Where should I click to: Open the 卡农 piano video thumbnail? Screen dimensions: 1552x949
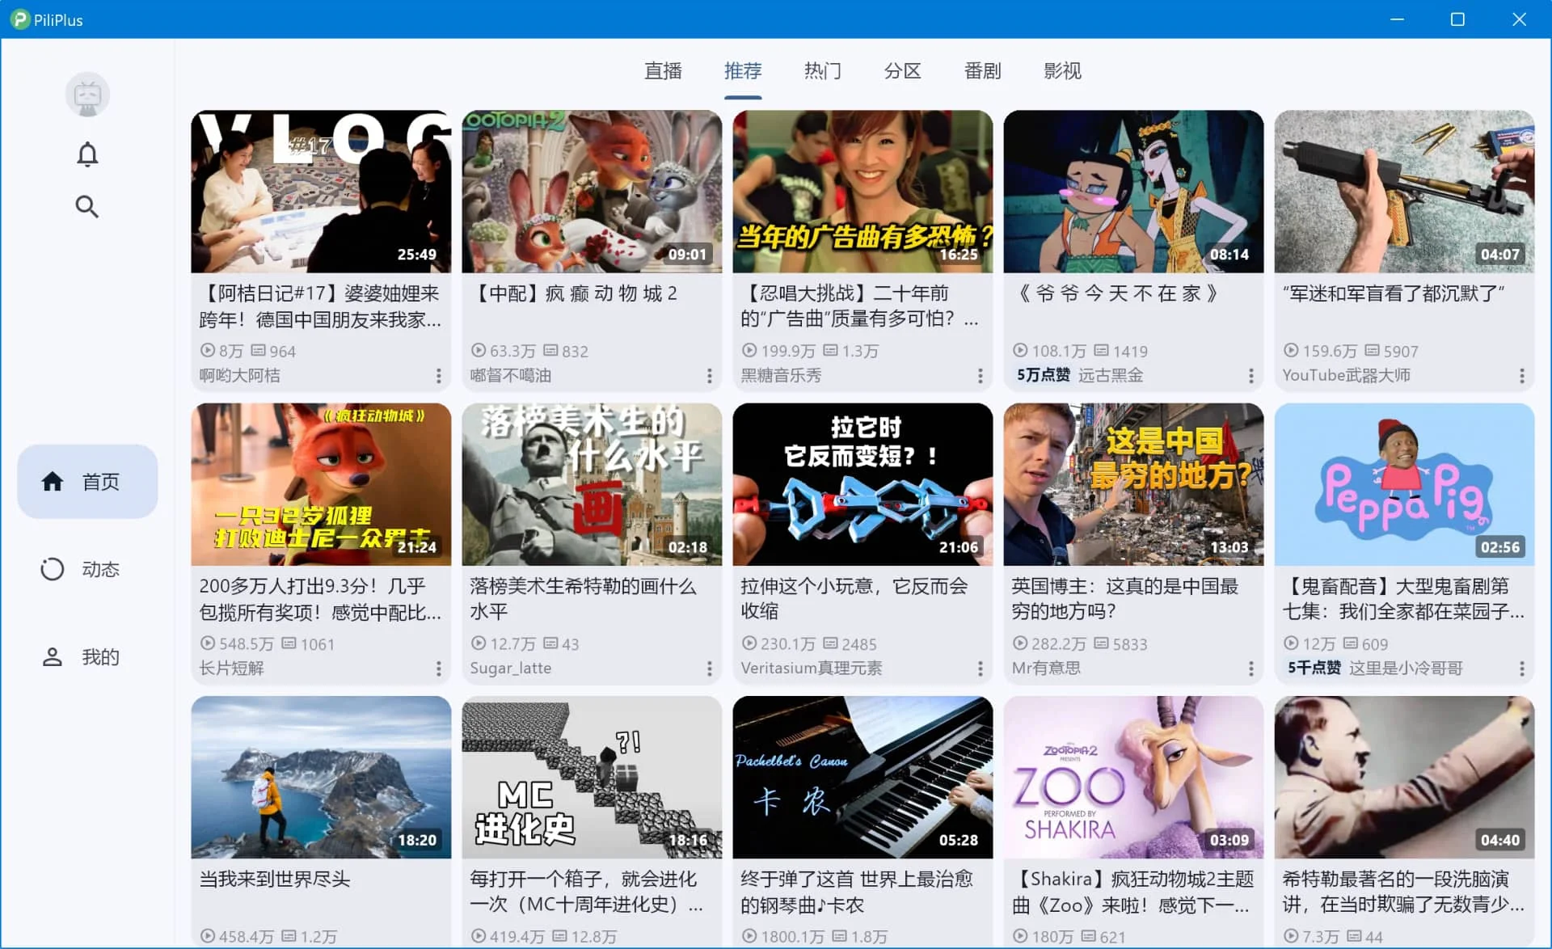point(862,777)
